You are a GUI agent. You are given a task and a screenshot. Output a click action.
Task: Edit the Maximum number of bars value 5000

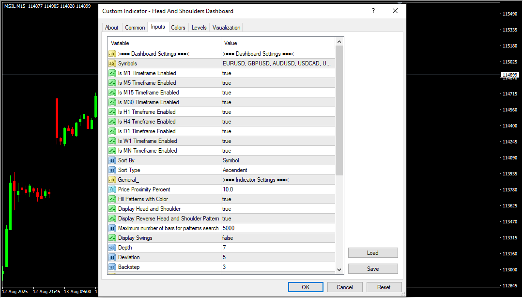[277, 228]
